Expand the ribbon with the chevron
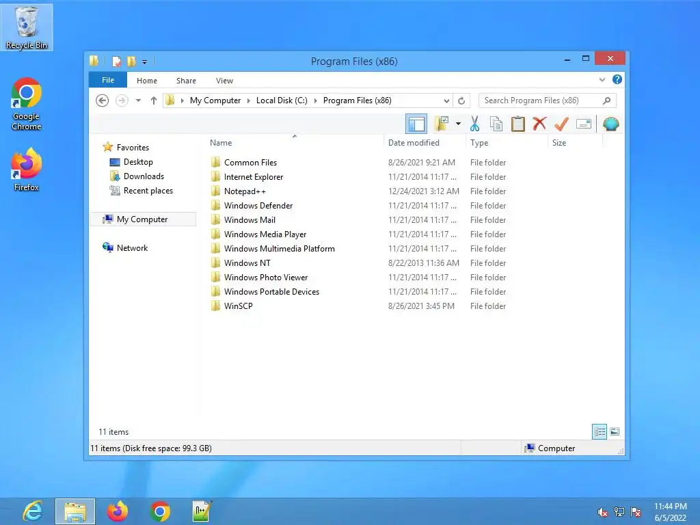This screenshot has width=700, height=525. click(602, 79)
